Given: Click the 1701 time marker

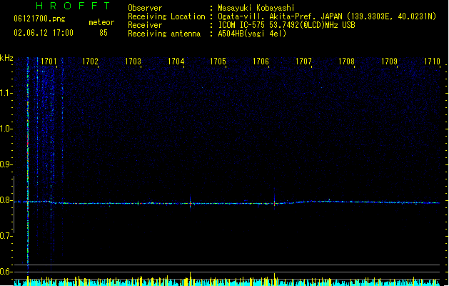Looking at the screenshot, I should pos(49,61).
